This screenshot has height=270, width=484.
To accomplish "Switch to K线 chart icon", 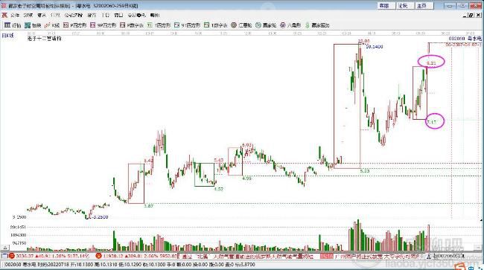I will [52, 25].
